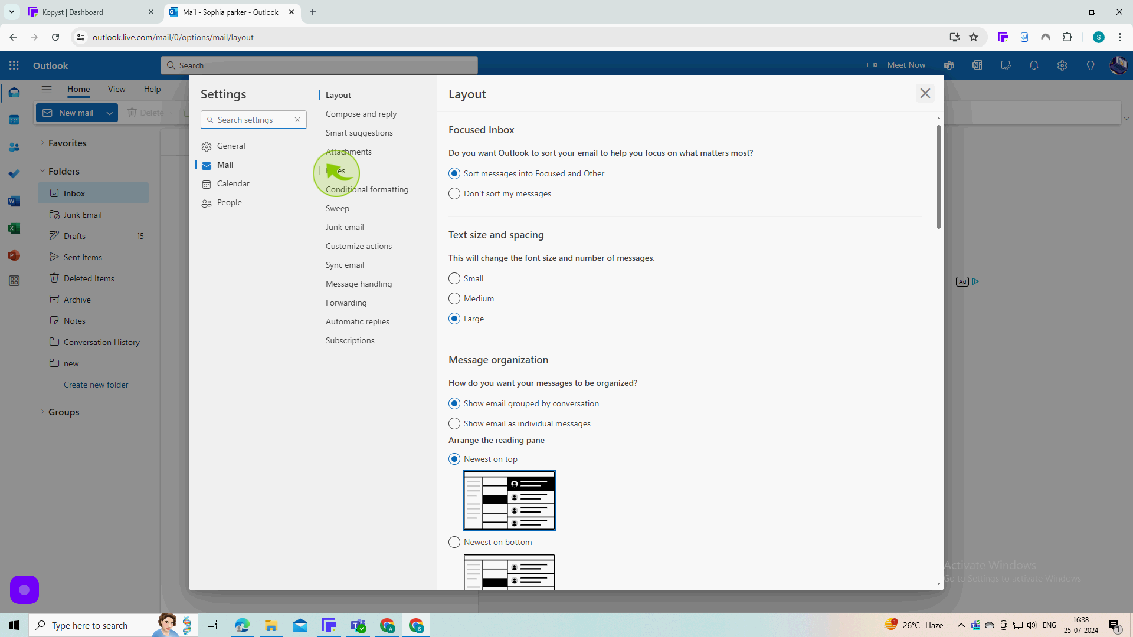Viewport: 1133px width, 637px height.
Task: Click the Layout pane vertical scrollbar
Action: tap(939, 177)
